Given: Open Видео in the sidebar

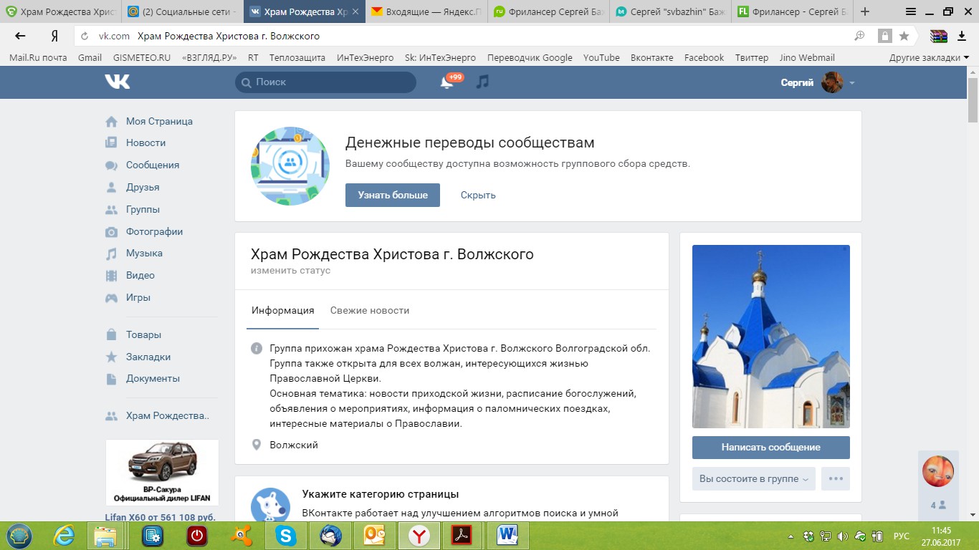Looking at the screenshot, I should tap(140, 275).
